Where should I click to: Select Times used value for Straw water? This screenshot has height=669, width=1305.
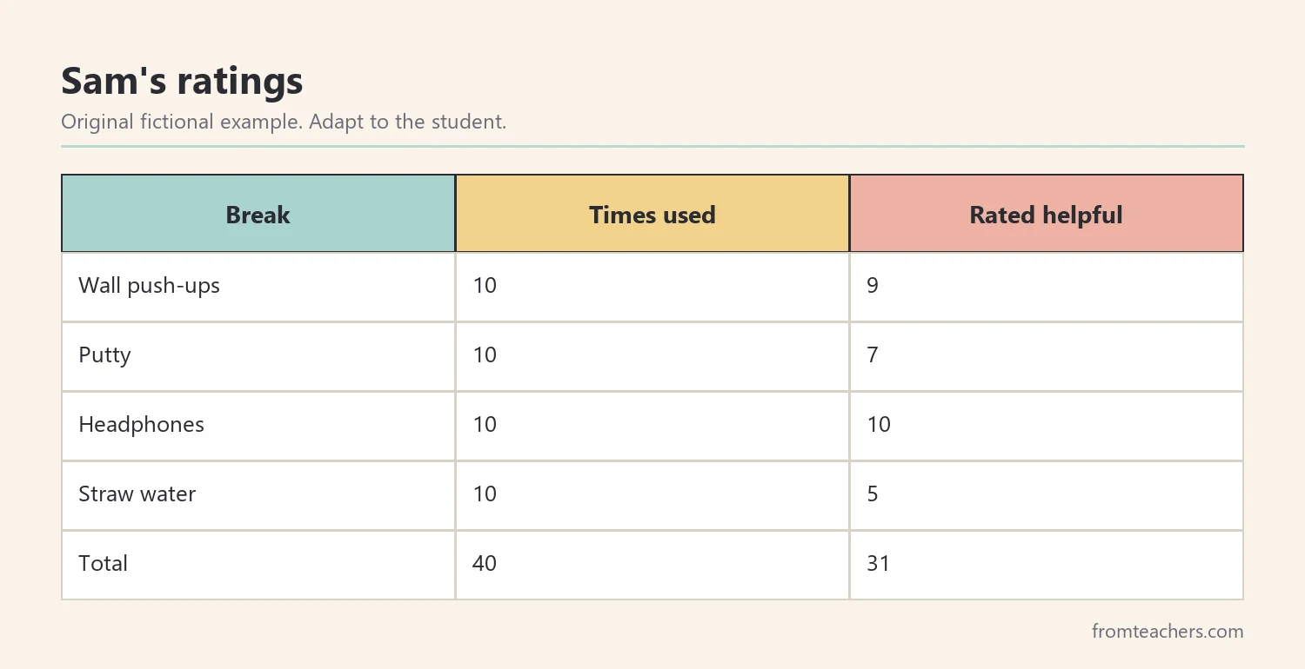tap(485, 494)
